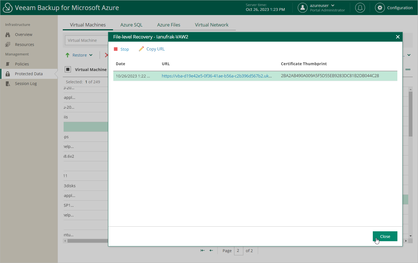Click the Certificate Thumbprint column header
This screenshot has height=263, width=418.
click(304, 64)
